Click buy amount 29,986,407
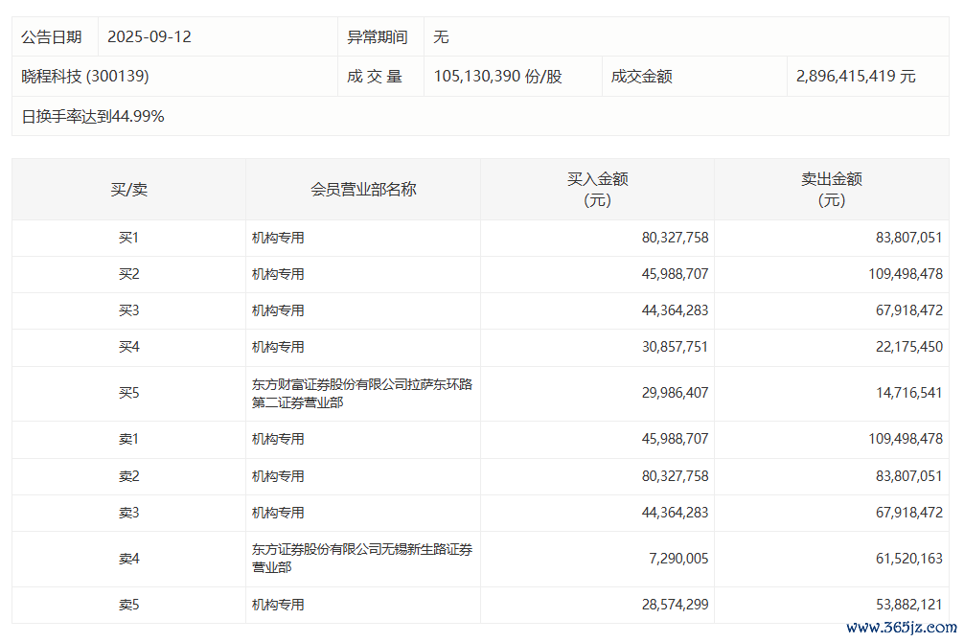 675,393
